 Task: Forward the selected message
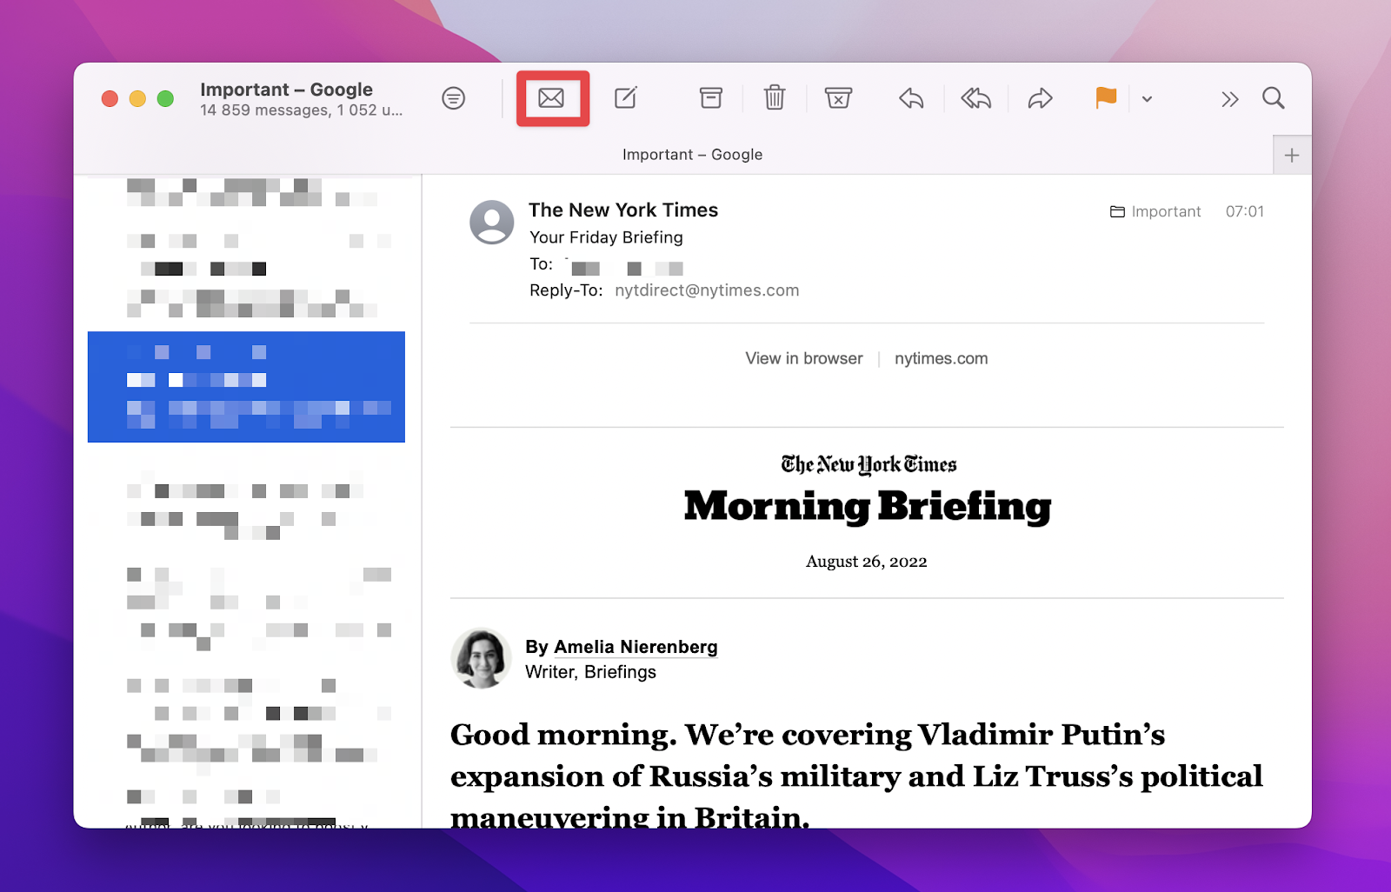1040,98
